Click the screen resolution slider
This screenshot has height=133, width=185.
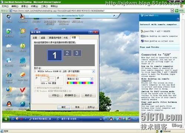tap(48, 79)
